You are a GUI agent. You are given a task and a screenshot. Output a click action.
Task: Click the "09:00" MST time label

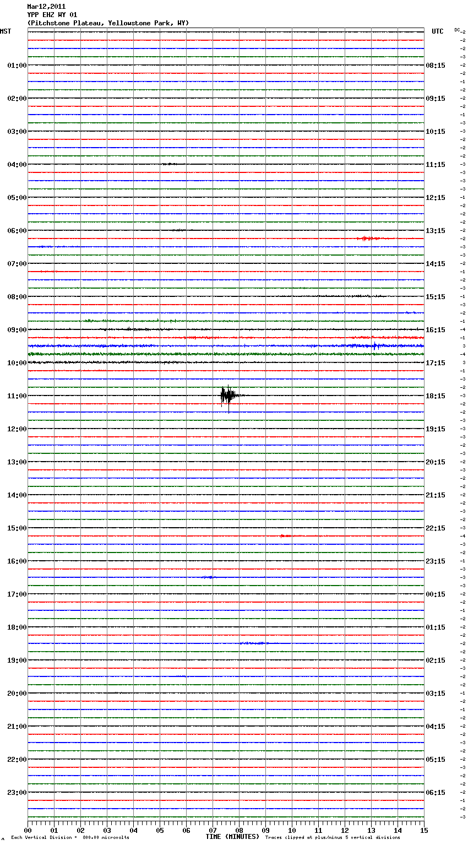[17, 330]
